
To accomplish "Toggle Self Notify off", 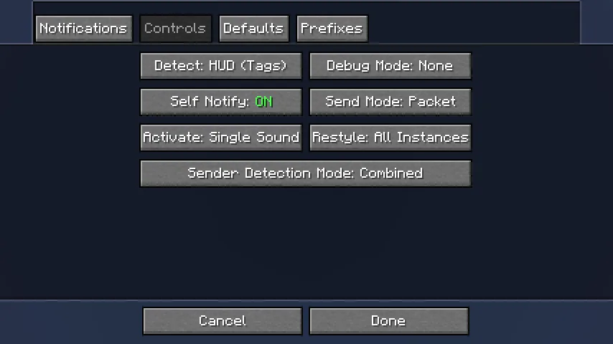I will (221, 102).
